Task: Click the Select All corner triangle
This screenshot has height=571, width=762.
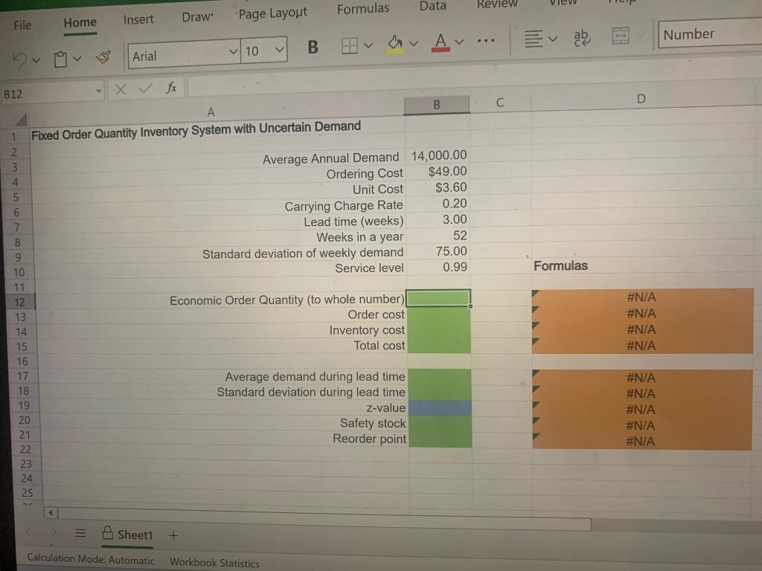Action: [x=21, y=119]
